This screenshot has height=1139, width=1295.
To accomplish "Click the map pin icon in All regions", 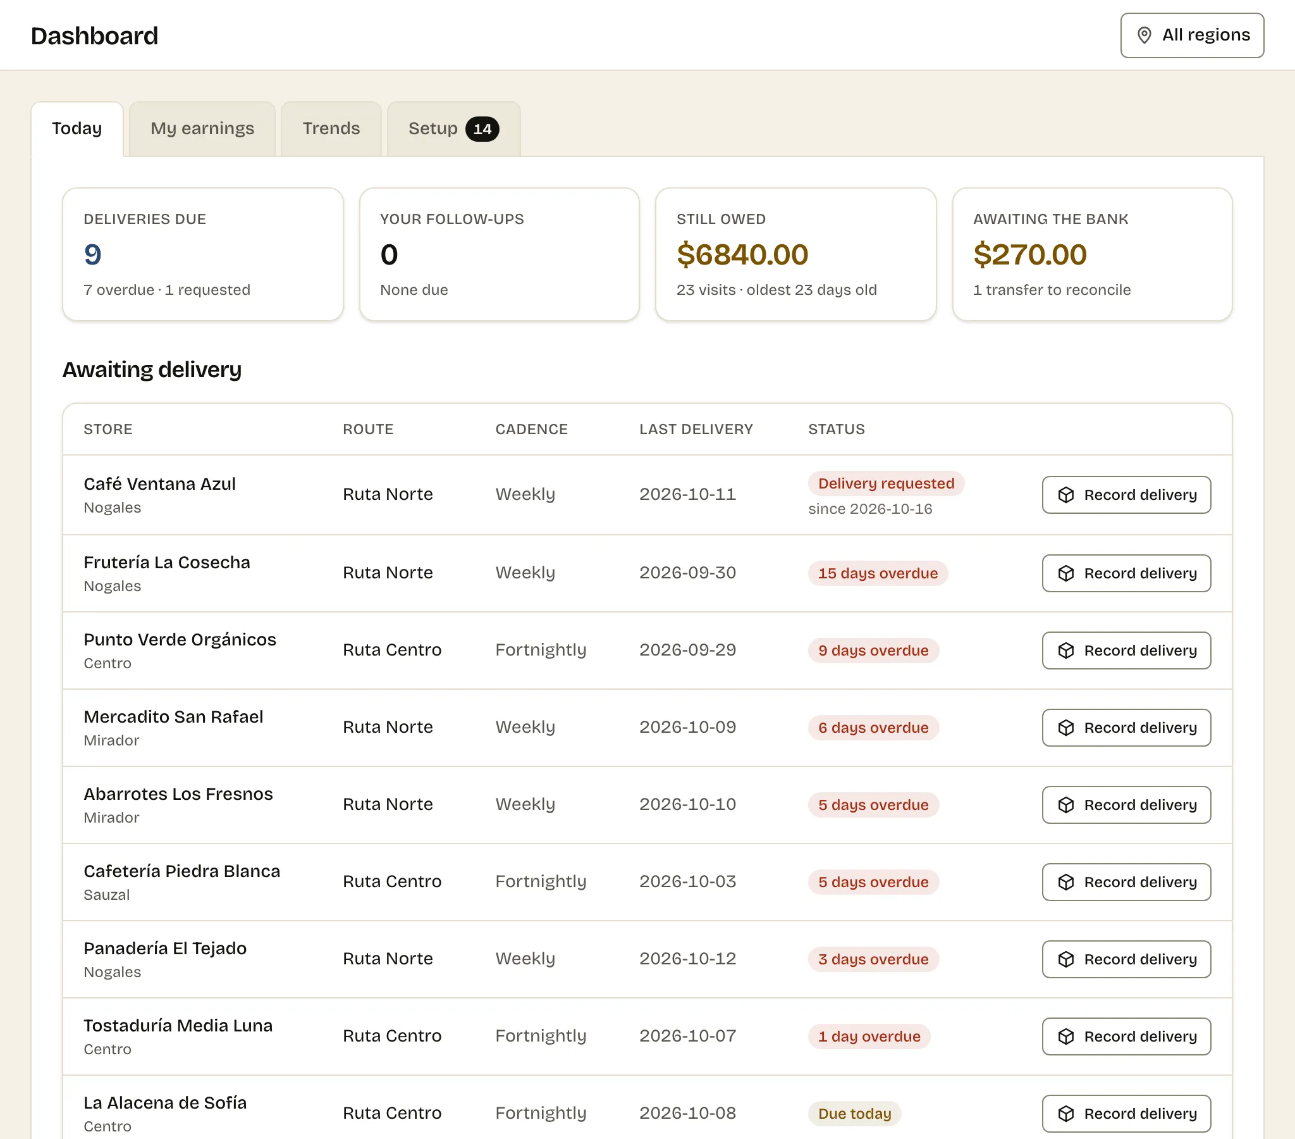I will [1145, 35].
